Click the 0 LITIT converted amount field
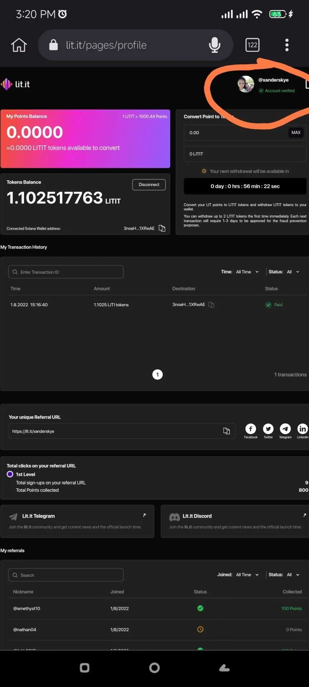Screen dimensions: 309x687 coord(245,154)
